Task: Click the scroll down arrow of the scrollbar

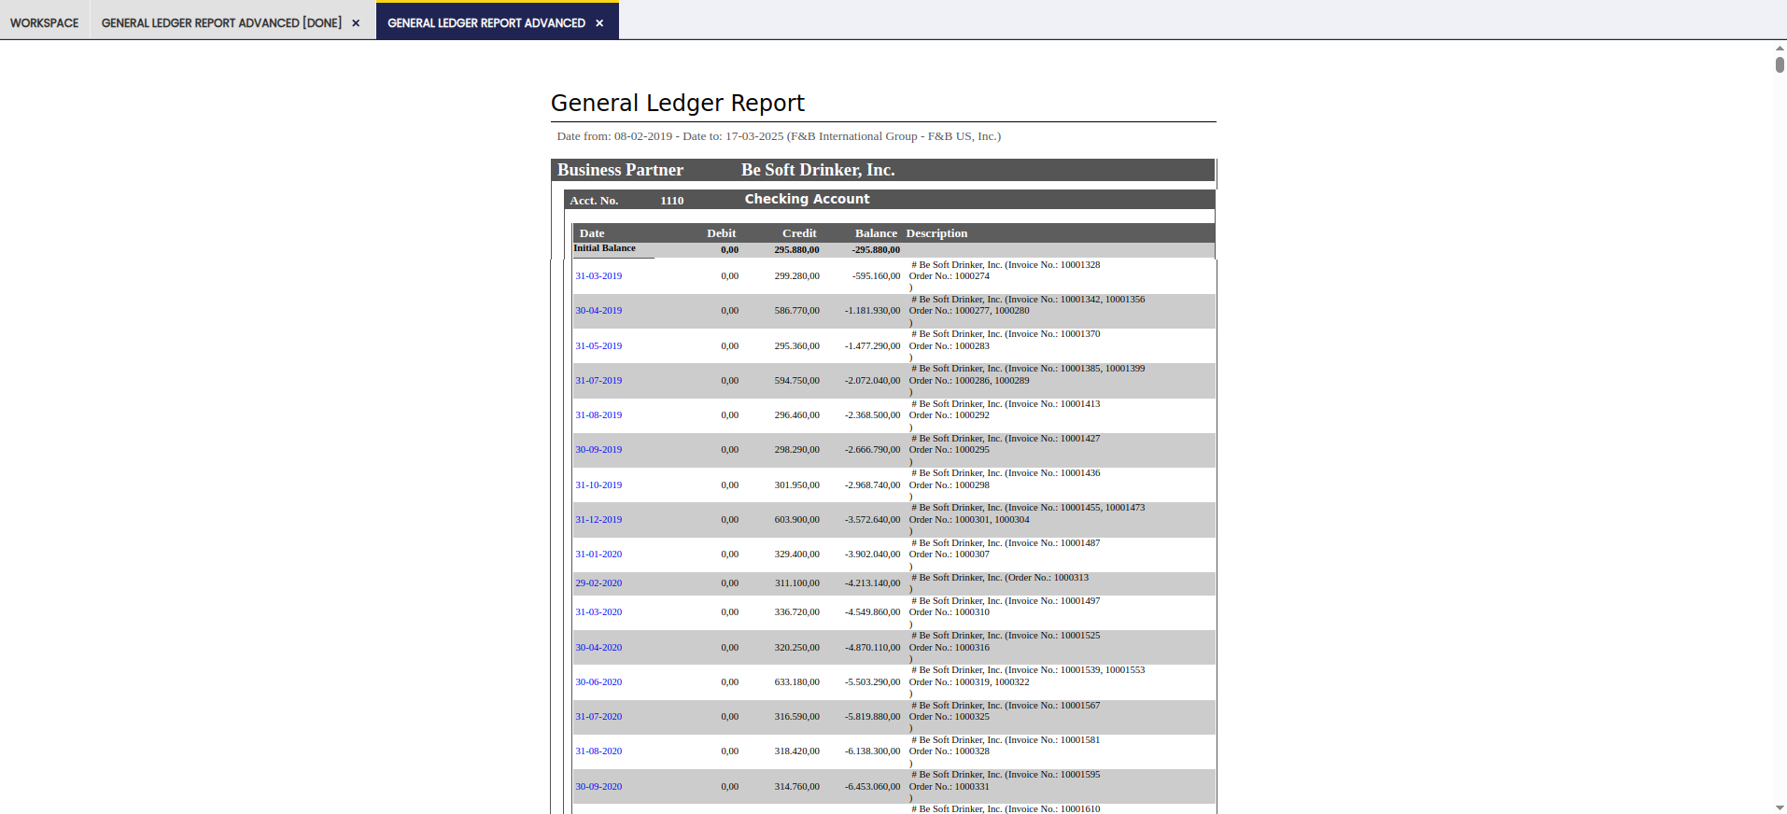Action: pos(1780,807)
